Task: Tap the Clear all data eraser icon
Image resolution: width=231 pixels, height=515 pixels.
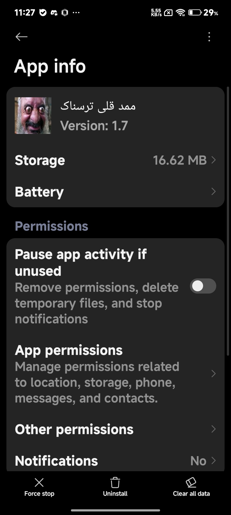Action: 191,482
